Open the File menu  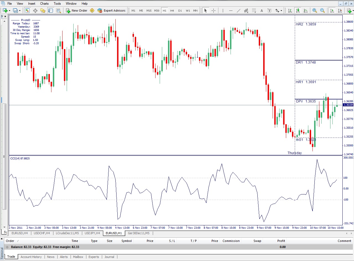click(x=9, y=4)
